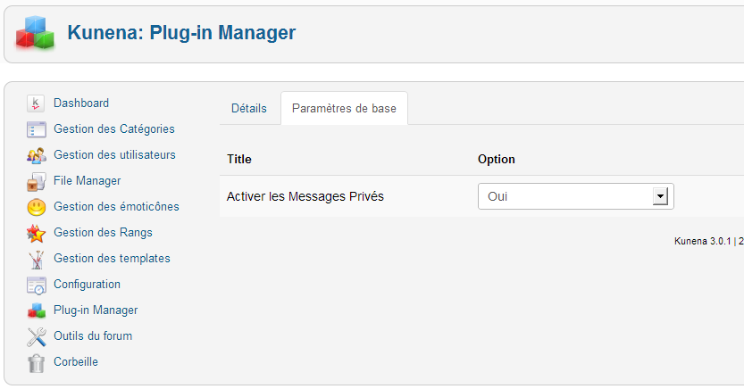Click the Gestion des utilisateurs icon
The height and width of the screenshot is (389, 744).
(36, 155)
